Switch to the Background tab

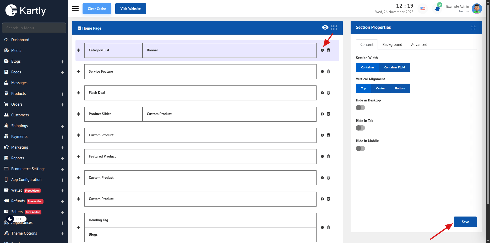point(392,45)
